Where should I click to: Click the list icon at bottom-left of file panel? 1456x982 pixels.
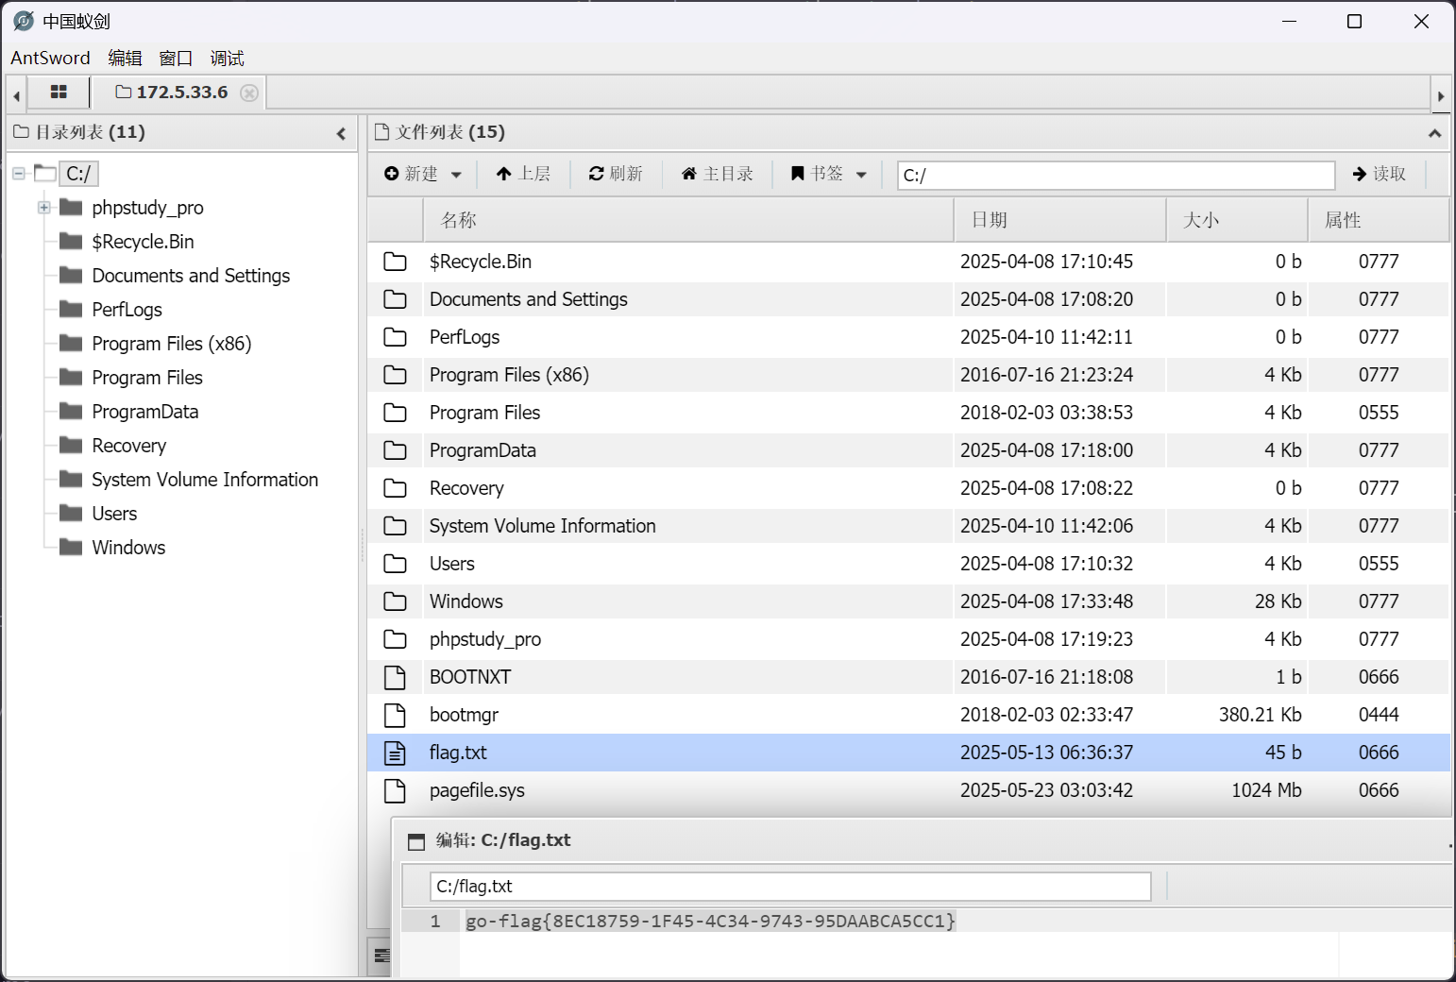tap(381, 957)
